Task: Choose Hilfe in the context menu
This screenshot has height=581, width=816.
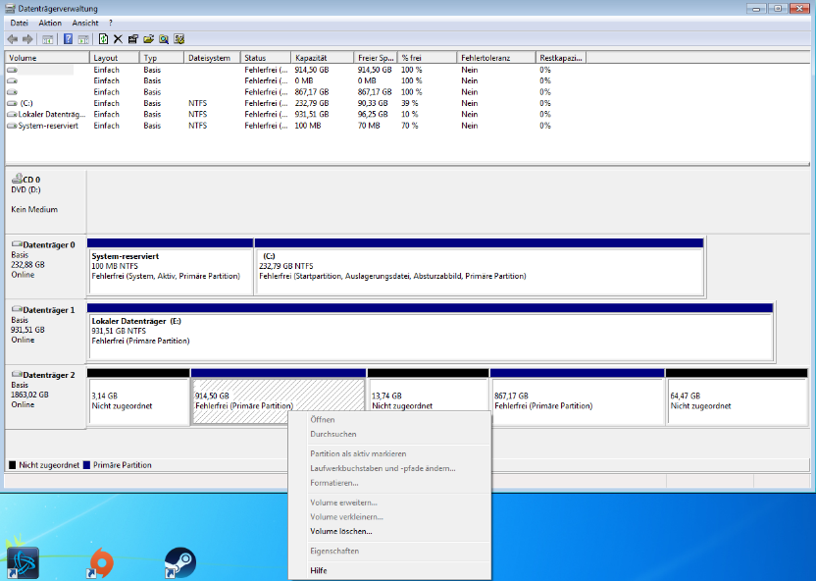Action: (x=389, y=570)
